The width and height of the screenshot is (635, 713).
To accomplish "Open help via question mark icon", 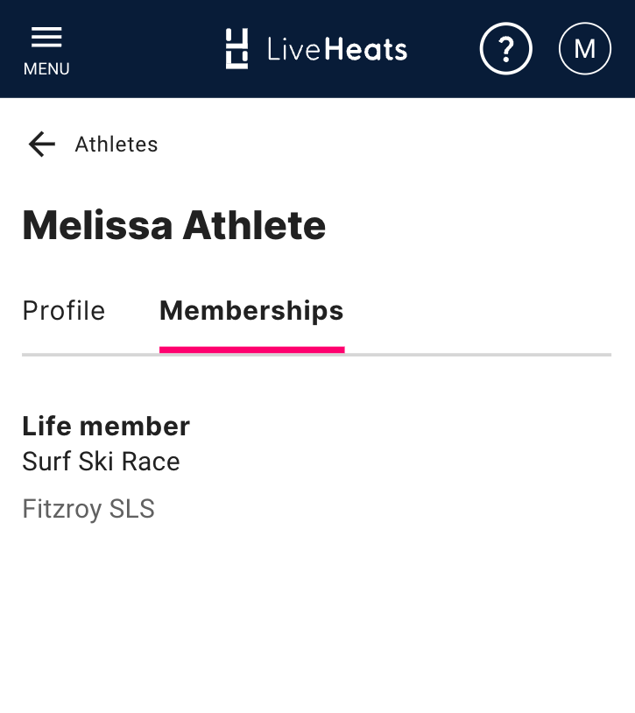I will (x=505, y=48).
